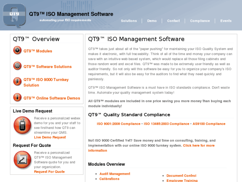The image size is (242, 182).
Task: Open the Compliance menu item
Action: click(x=200, y=21)
